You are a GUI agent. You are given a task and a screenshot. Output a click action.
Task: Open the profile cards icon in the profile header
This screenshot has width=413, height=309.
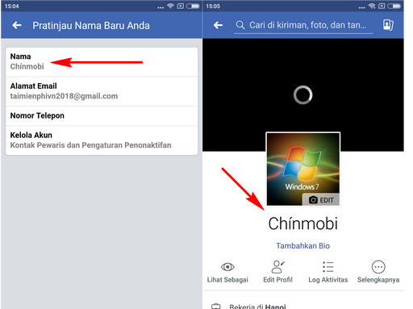pyautogui.click(x=388, y=25)
